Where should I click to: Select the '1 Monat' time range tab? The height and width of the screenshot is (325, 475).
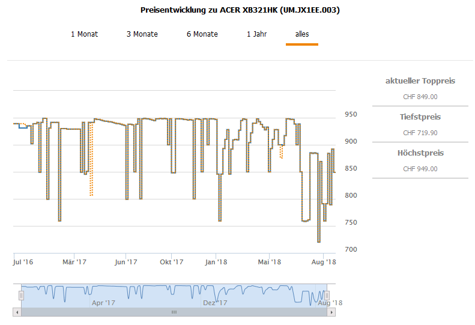tap(84, 34)
